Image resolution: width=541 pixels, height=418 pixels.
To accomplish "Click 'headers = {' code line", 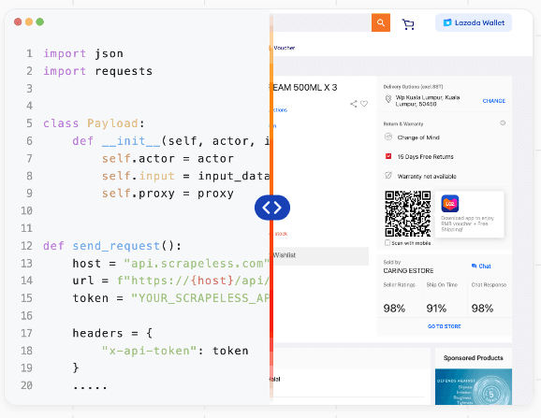I will [x=112, y=333].
